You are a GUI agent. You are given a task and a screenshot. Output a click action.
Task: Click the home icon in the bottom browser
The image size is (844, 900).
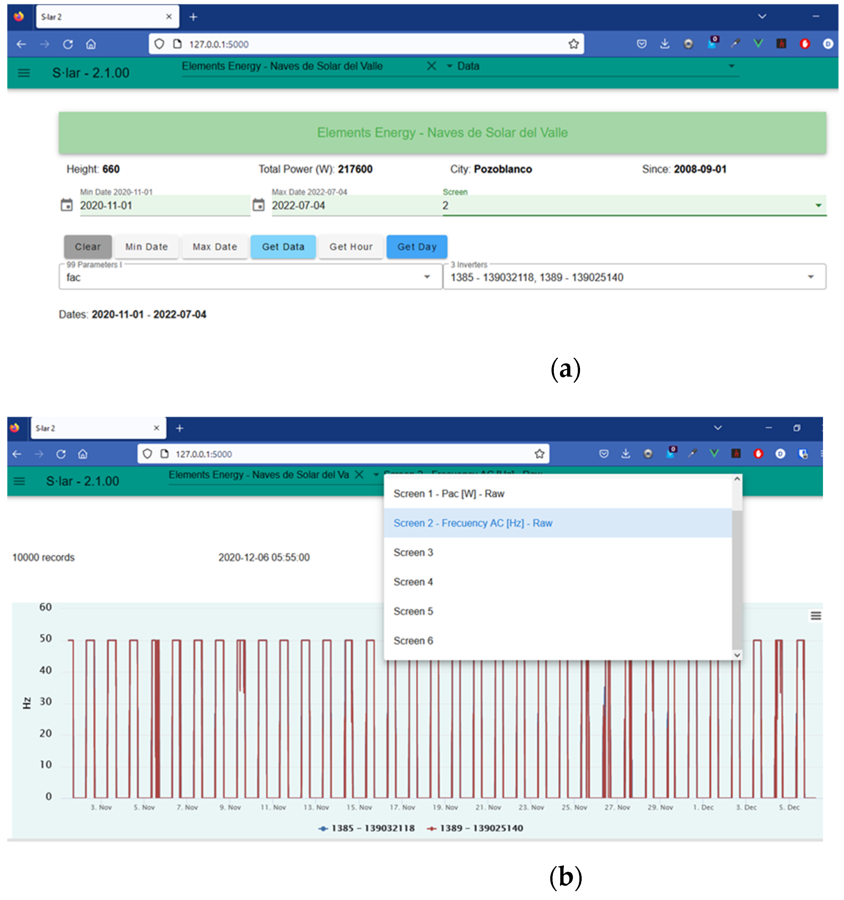pos(82,454)
